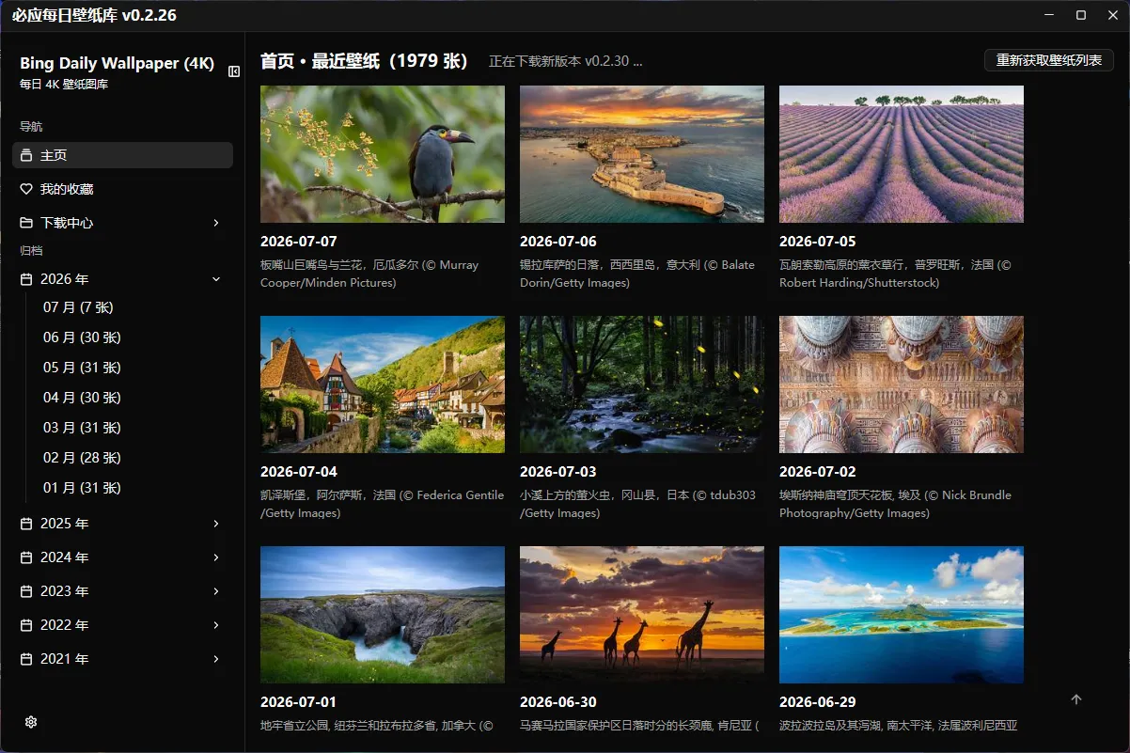This screenshot has width=1130, height=753.
Task: Collapse the 2026 年 archive chevron
Action: [216, 279]
